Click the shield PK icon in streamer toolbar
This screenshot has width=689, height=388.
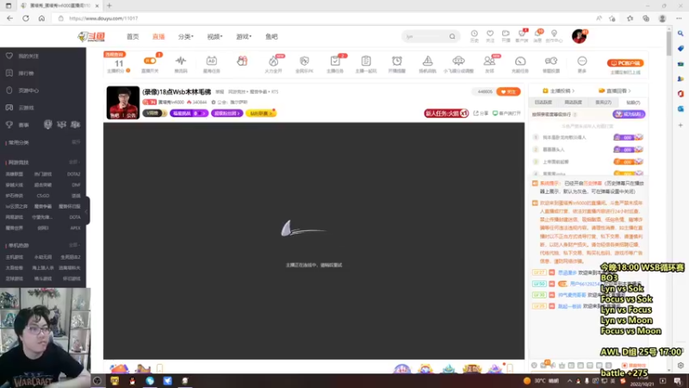304,60
